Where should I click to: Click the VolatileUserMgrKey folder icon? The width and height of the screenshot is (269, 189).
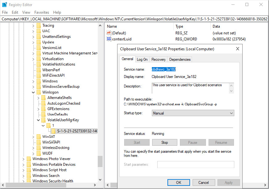coord(44,120)
